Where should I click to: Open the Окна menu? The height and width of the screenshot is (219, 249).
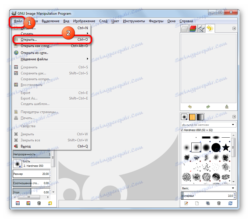click(171, 21)
